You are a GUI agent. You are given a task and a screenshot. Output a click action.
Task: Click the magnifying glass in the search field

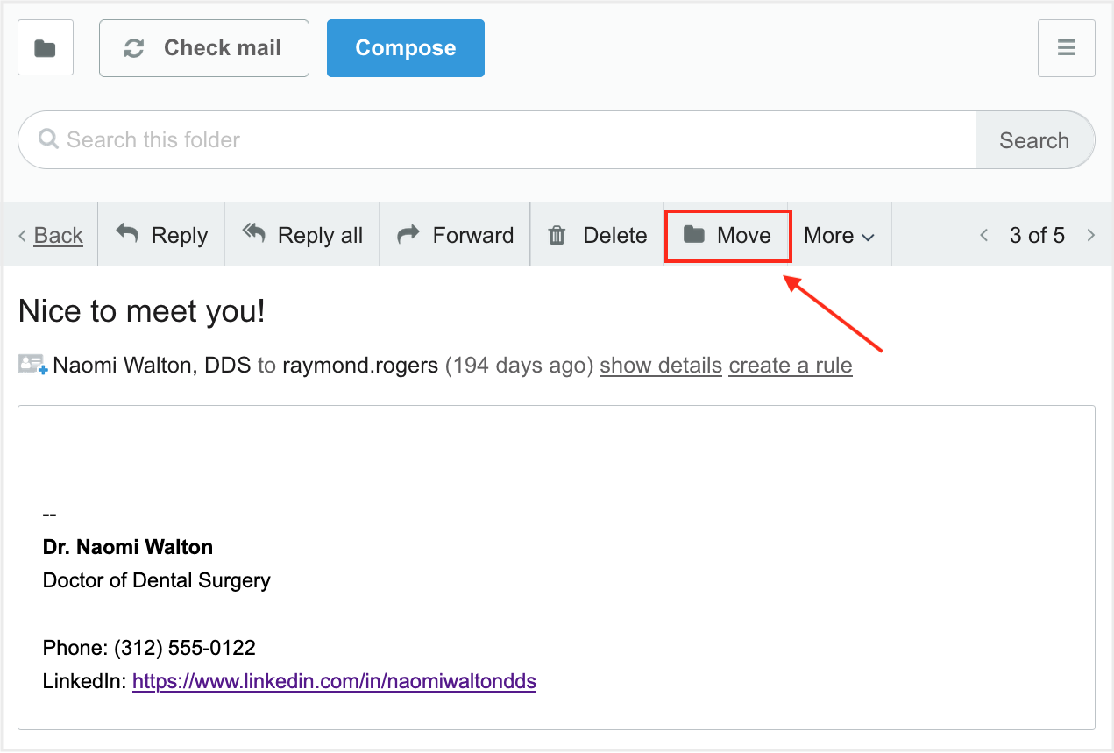[47, 139]
